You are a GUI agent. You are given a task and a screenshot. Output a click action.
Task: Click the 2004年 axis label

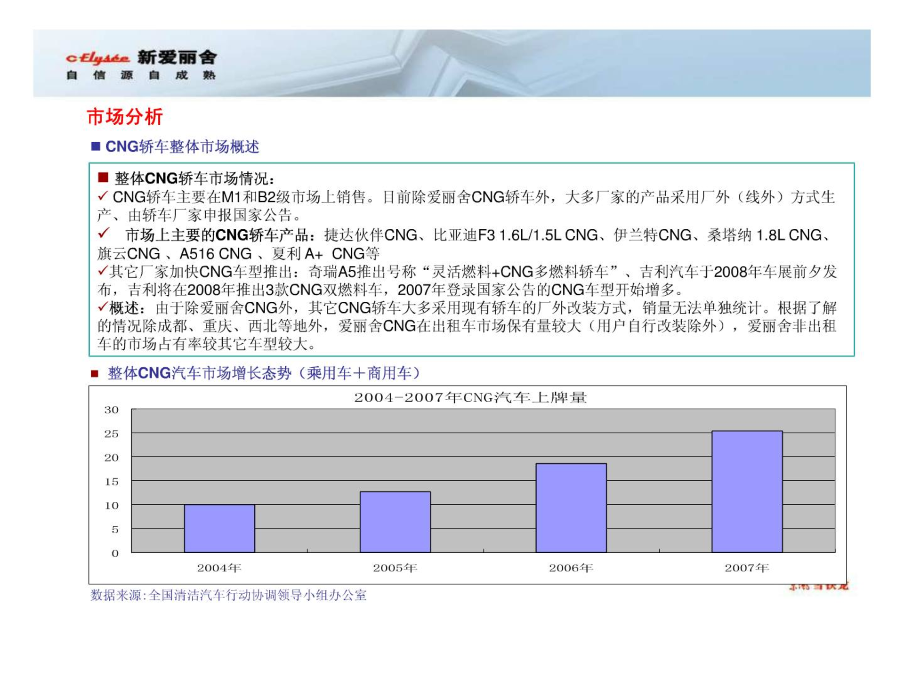click(x=219, y=568)
